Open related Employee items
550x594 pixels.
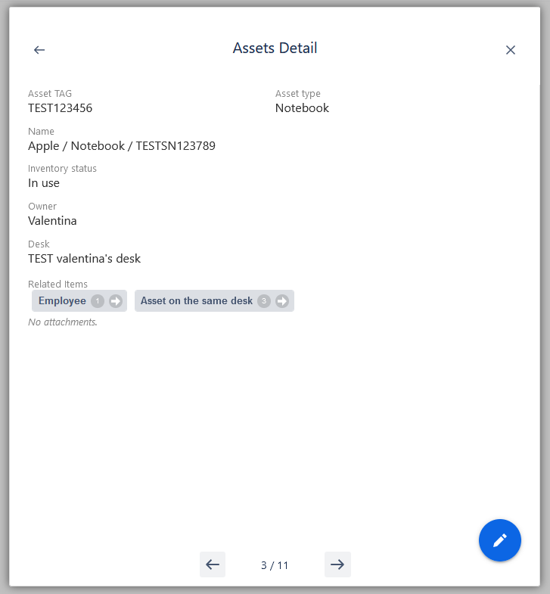pyautogui.click(x=79, y=301)
